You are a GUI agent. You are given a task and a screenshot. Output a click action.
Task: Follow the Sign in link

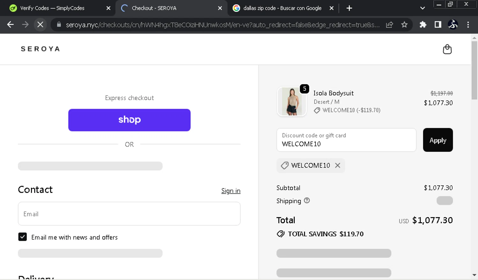[x=231, y=190]
